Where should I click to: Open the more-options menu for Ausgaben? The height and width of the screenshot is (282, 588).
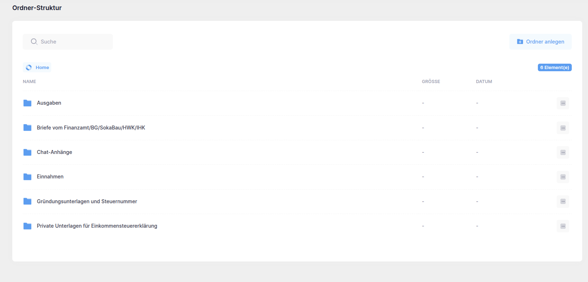click(563, 103)
